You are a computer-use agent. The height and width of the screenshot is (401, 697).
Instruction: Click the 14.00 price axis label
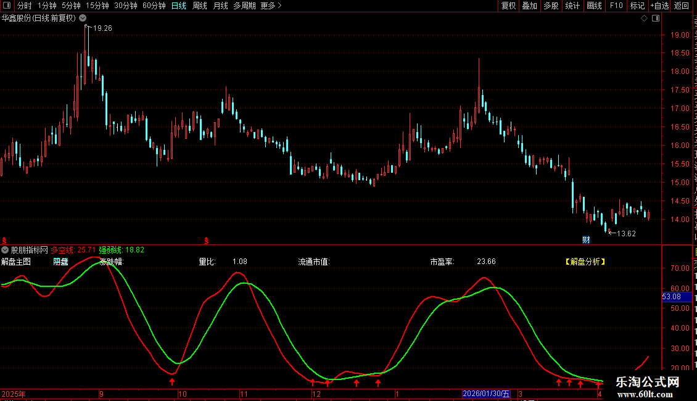click(680, 219)
